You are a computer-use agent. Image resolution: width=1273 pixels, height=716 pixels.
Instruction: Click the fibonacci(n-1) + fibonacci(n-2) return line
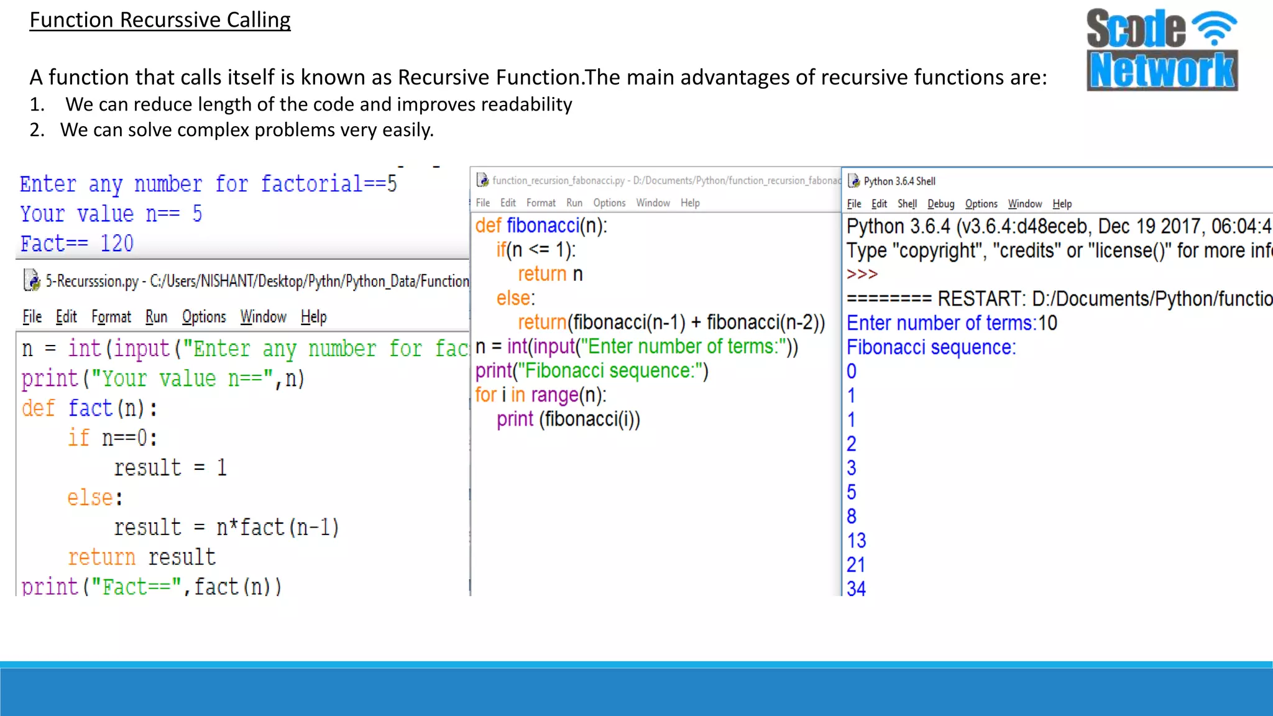pyautogui.click(x=671, y=323)
